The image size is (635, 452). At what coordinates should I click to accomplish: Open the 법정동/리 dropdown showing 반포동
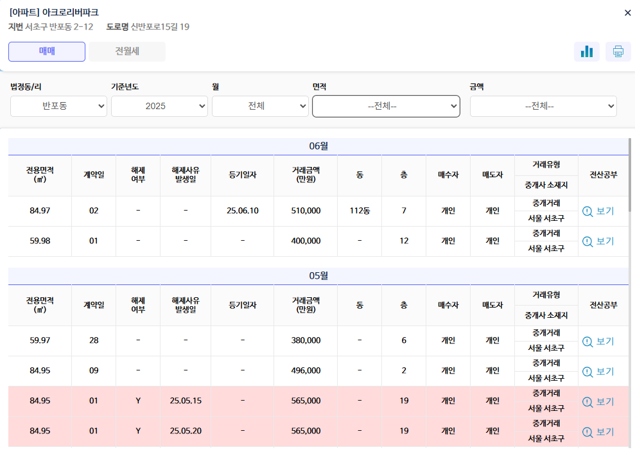58,106
